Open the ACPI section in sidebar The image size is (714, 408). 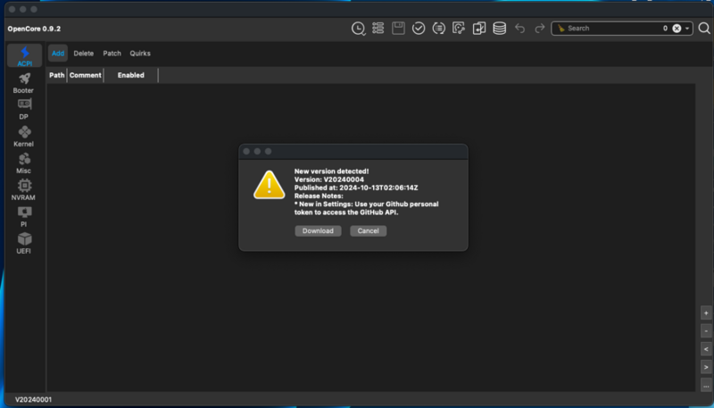tap(25, 55)
